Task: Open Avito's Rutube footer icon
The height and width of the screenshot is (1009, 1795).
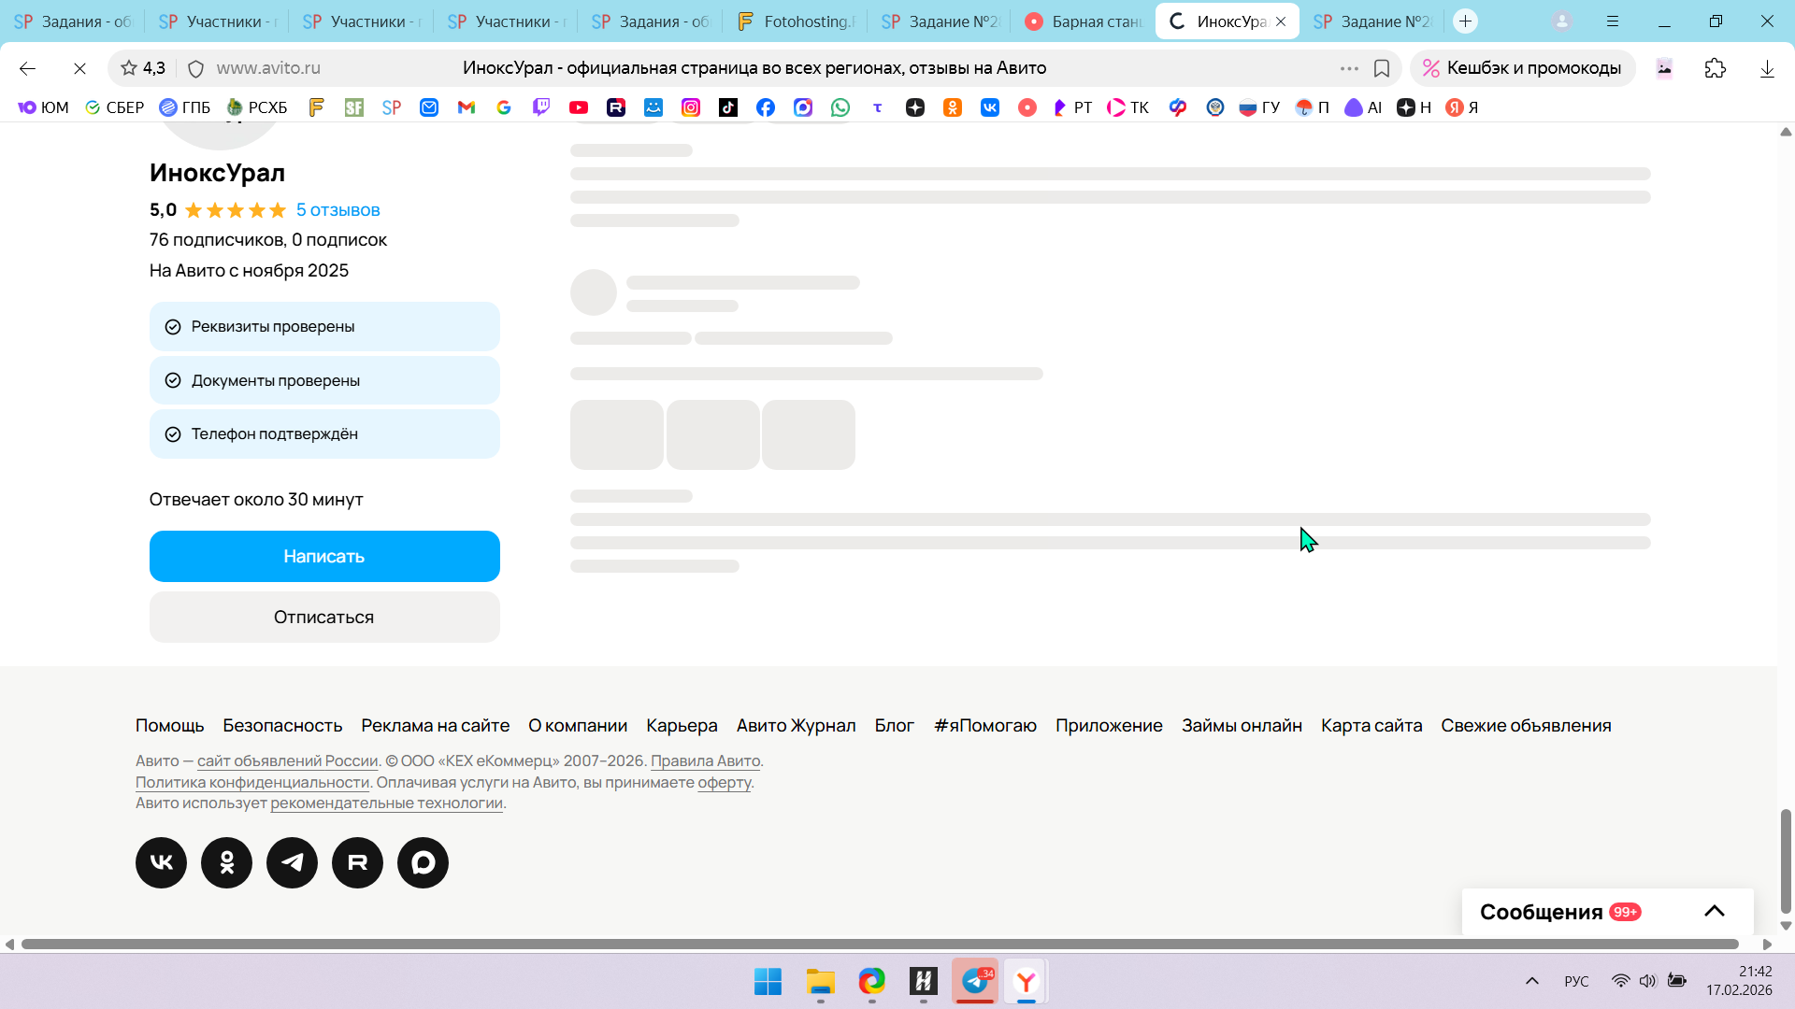Action: (x=357, y=862)
